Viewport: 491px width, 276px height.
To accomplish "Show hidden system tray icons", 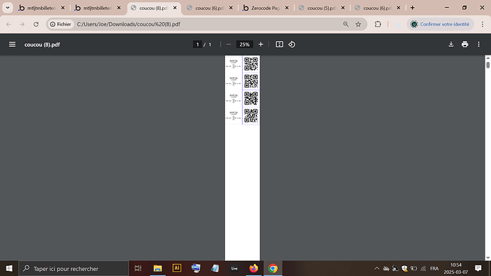I will (376, 268).
